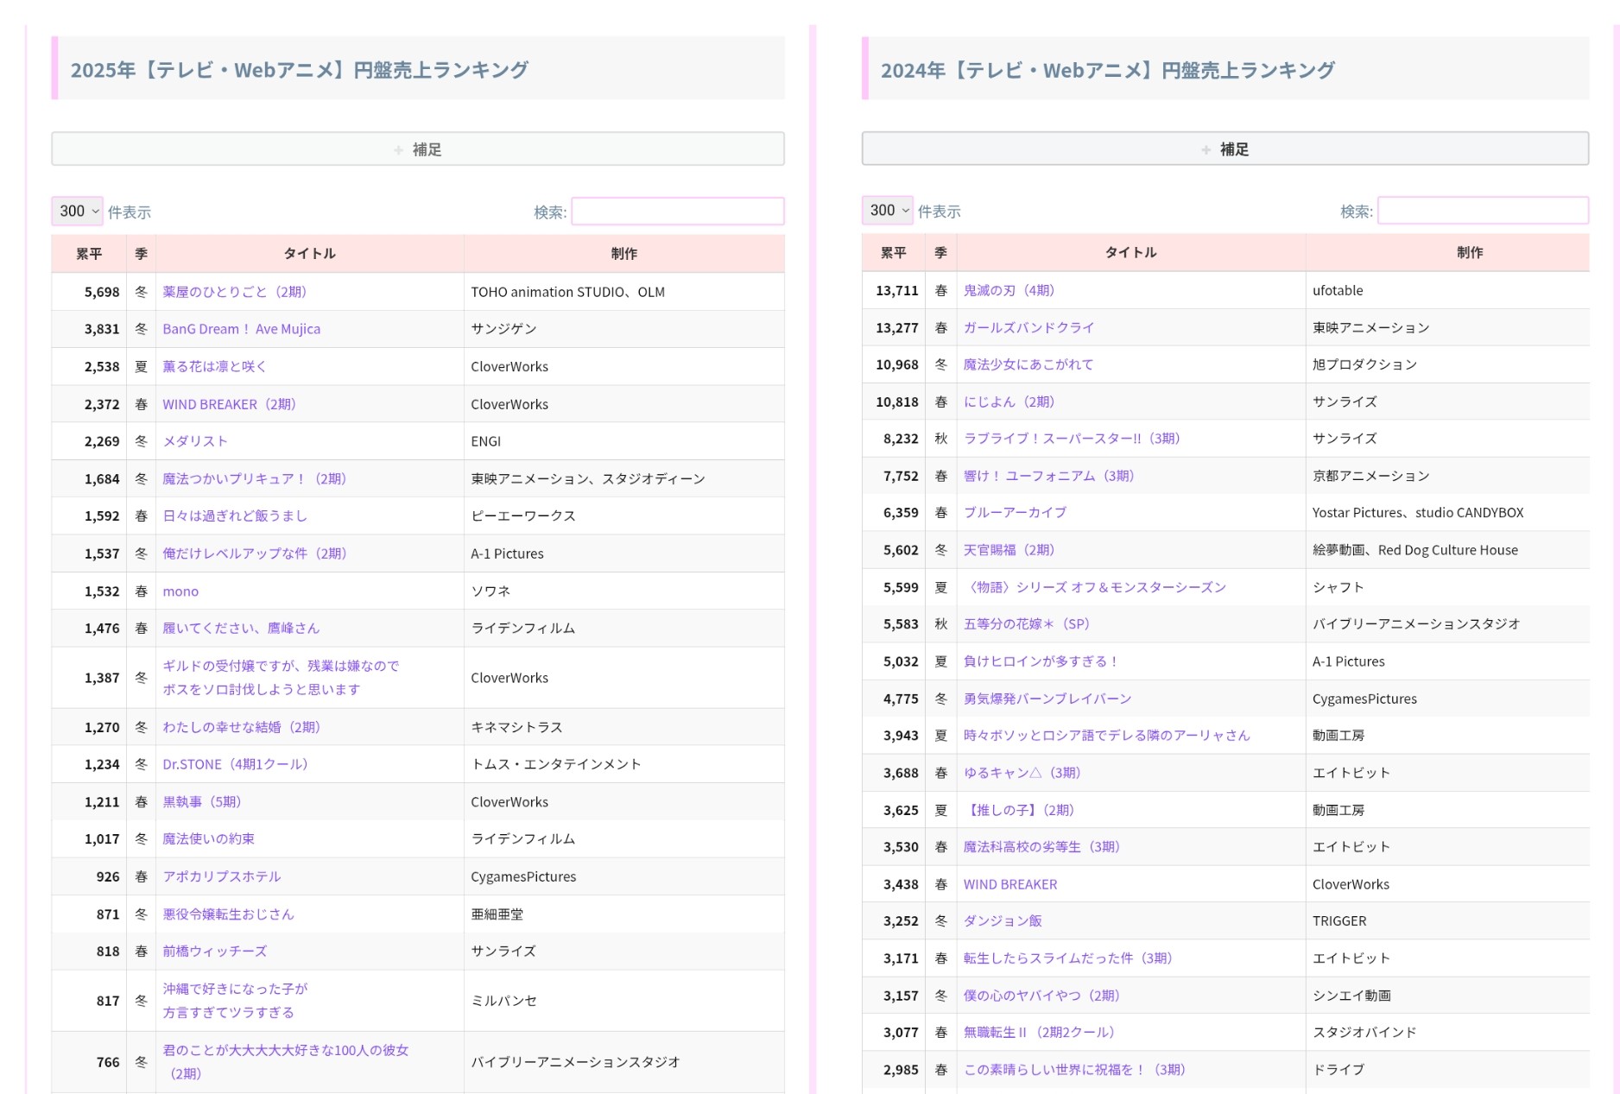
Task: Open the 300 件表示 dropdown for 2025 table
Action: point(78,212)
